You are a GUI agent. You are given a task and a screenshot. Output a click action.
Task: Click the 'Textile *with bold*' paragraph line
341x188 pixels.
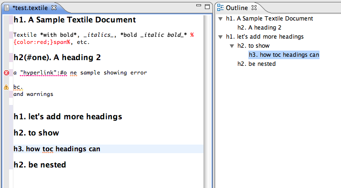click(104, 35)
